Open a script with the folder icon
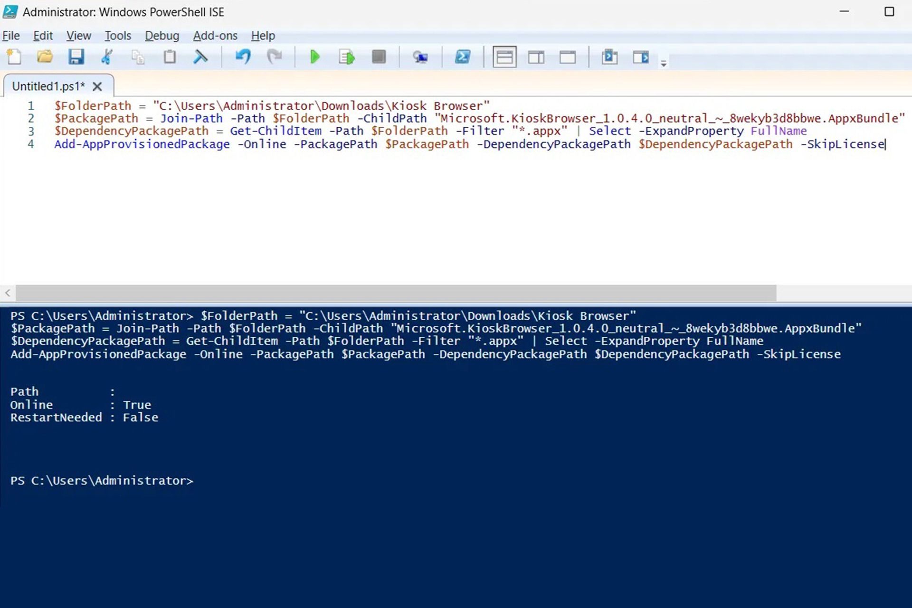Screen dimensions: 912x608 [x=45, y=57]
